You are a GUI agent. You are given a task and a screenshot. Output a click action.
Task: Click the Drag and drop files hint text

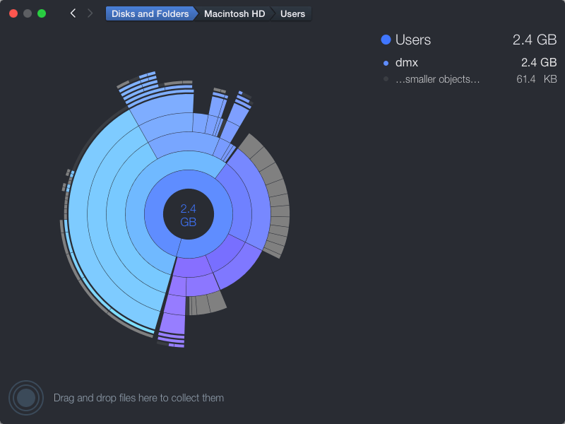138,398
